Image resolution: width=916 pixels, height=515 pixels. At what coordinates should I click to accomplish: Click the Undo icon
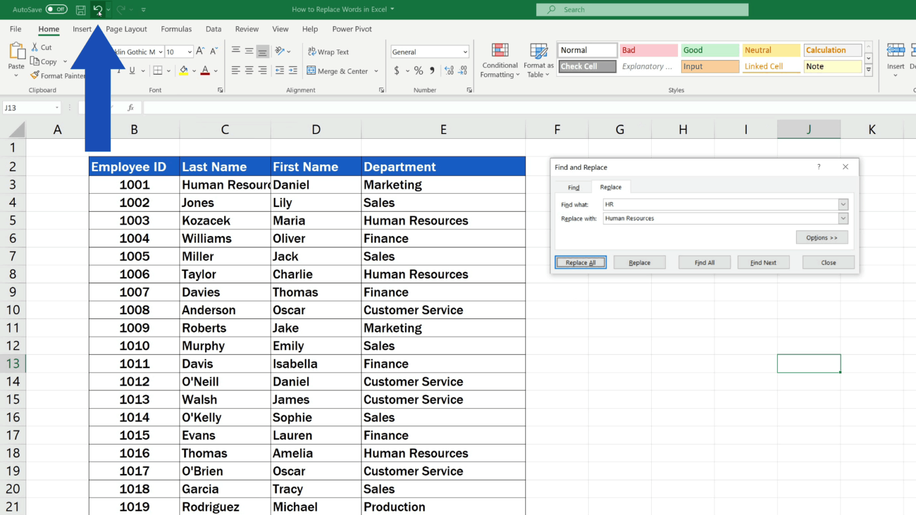[99, 9]
